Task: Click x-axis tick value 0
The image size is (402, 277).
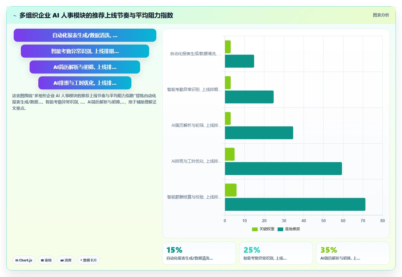Action: (225, 221)
